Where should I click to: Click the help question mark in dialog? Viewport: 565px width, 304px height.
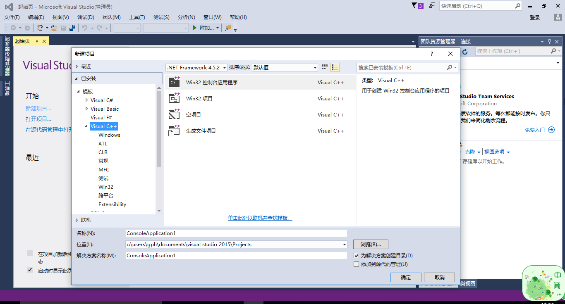(x=432, y=54)
